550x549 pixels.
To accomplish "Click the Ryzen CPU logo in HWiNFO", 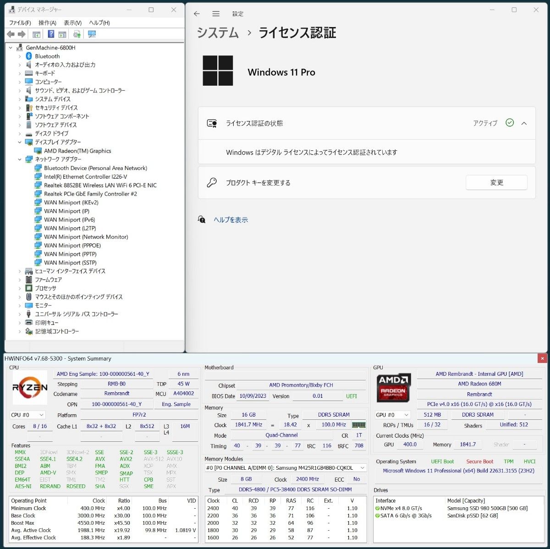I will (x=30, y=387).
